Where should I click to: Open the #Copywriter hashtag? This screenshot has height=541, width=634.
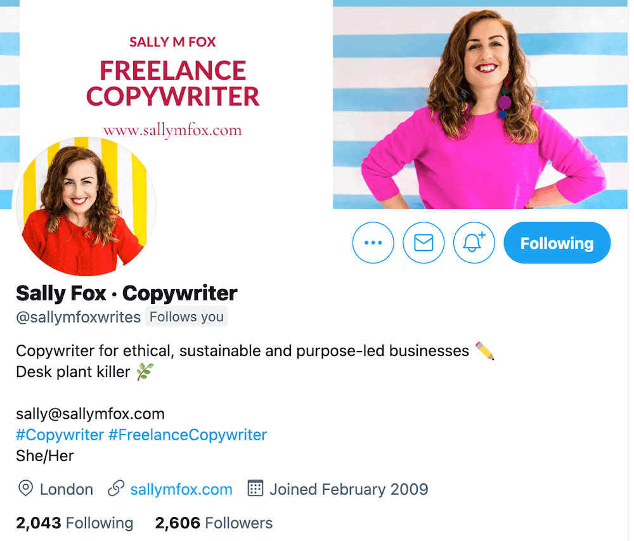tap(59, 435)
